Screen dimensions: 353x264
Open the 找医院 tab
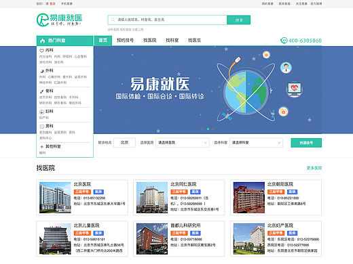pyautogui.click(x=150, y=41)
